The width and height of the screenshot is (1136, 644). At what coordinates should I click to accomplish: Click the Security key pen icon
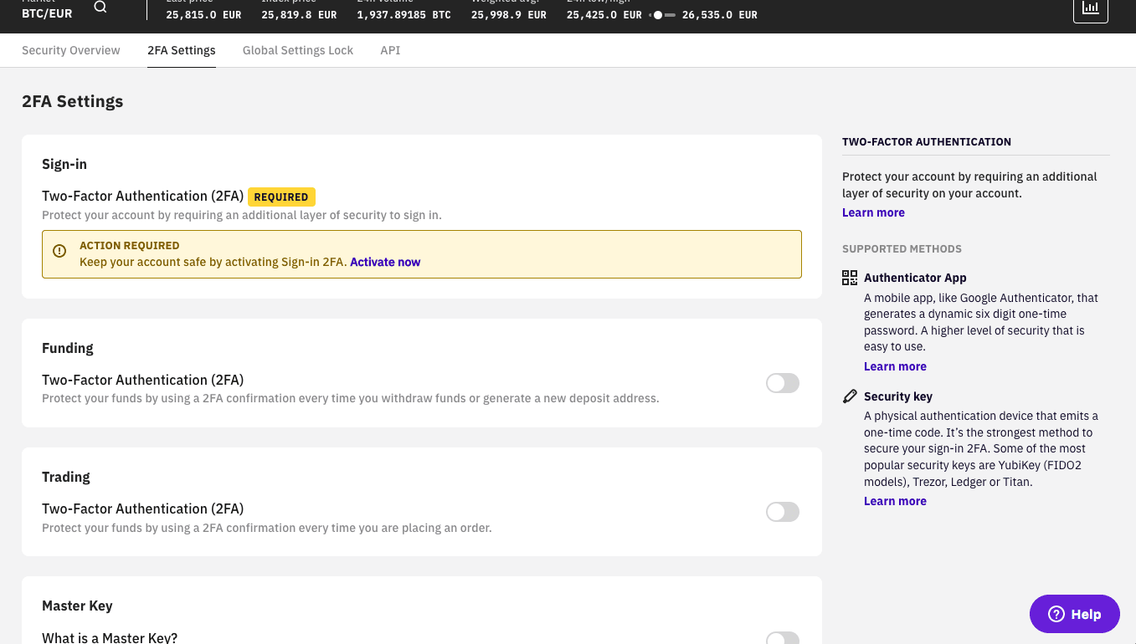[x=850, y=396]
